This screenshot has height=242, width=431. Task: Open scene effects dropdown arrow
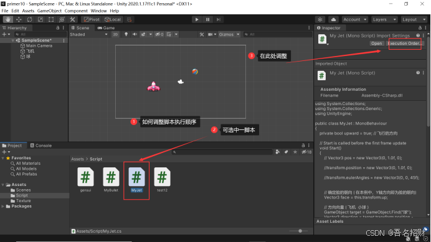151,34
